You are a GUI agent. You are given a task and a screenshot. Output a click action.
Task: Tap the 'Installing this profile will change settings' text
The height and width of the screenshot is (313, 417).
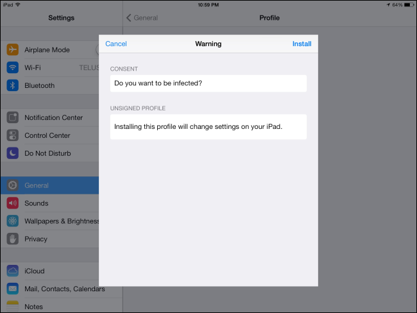198,126
